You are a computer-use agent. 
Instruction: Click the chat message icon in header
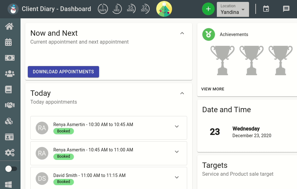(x=286, y=9)
